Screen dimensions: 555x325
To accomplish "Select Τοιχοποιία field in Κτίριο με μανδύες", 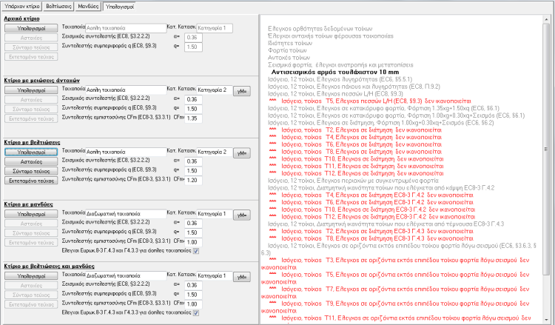I will pos(126,212).
